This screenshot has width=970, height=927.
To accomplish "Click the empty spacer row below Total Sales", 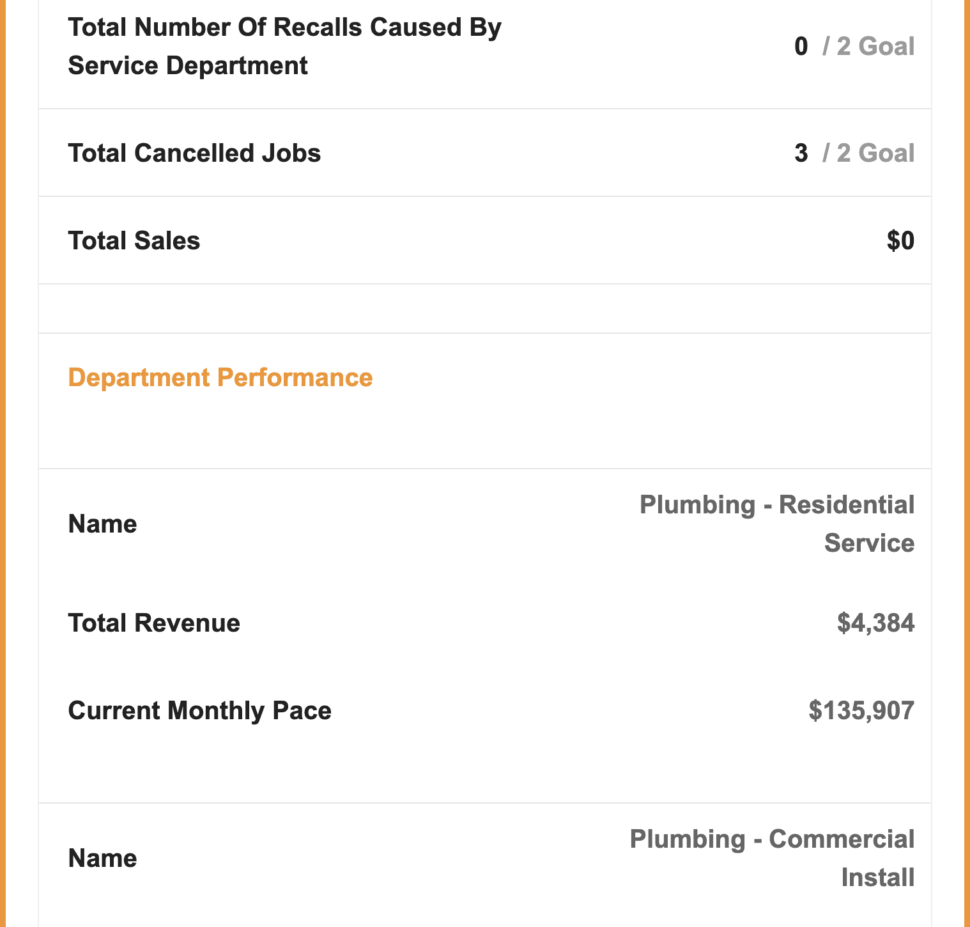I will tap(485, 309).
